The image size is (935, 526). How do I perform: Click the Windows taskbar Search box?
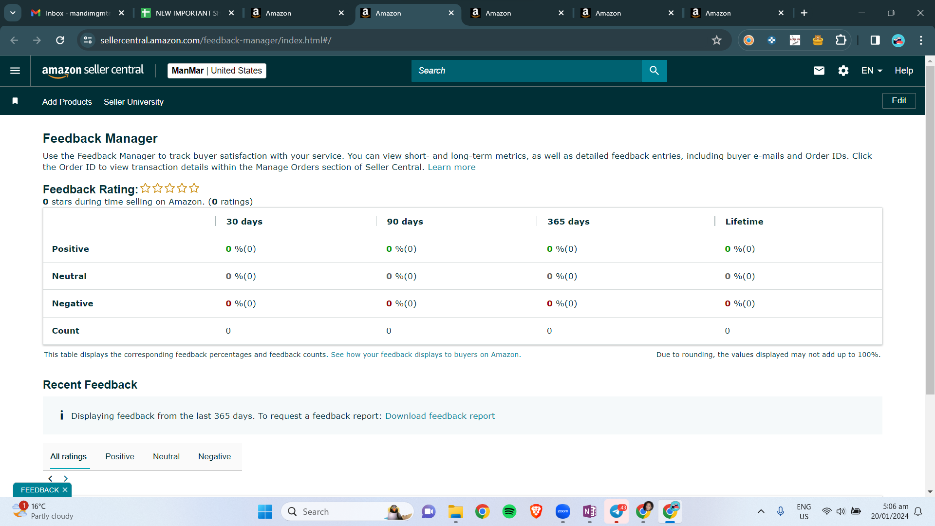click(x=347, y=511)
